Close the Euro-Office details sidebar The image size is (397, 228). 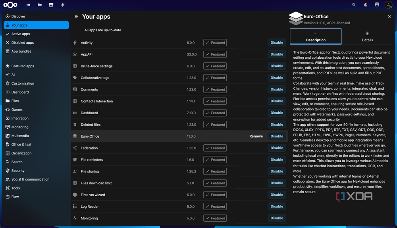click(x=389, y=16)
